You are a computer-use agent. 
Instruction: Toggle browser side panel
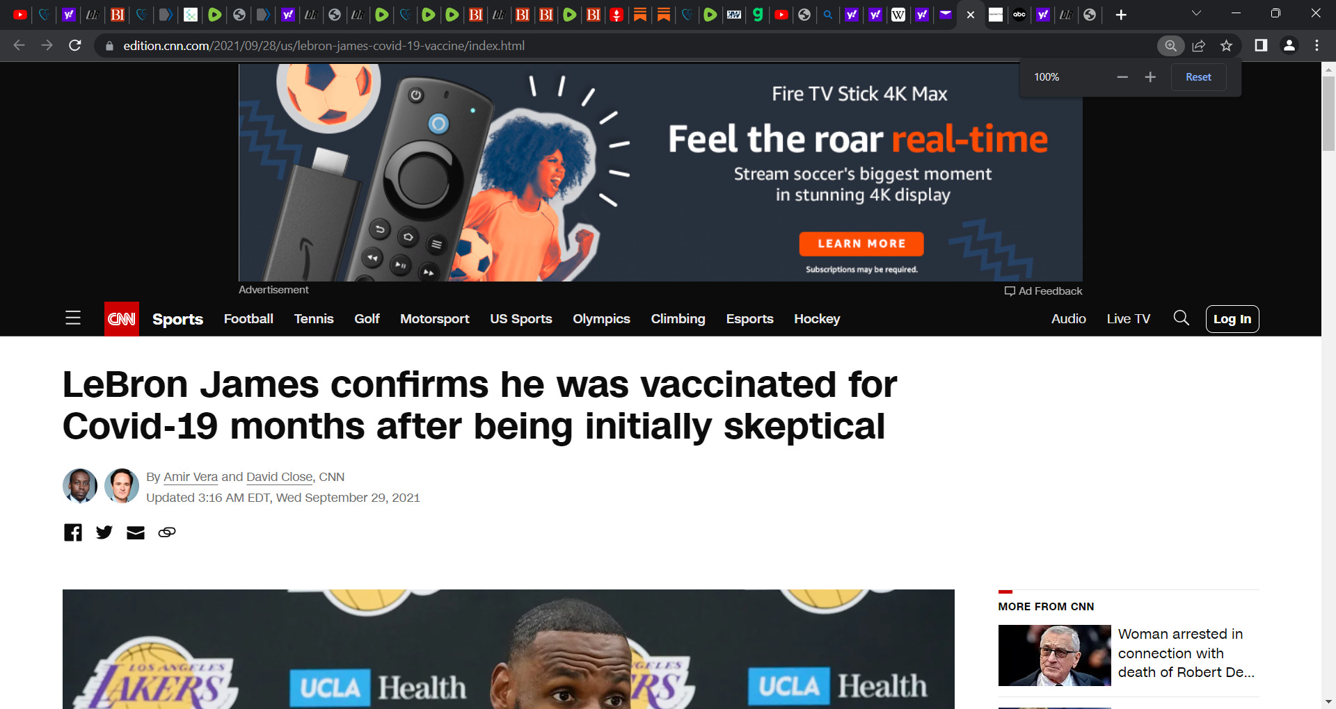(1261, 46)
